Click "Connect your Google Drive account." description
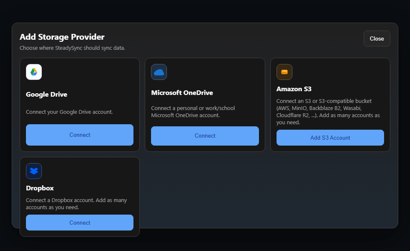Viewport: 410px width, 251px height. click(69, 112)
